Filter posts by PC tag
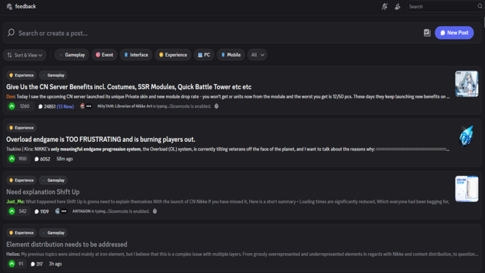 coord(204,55)
